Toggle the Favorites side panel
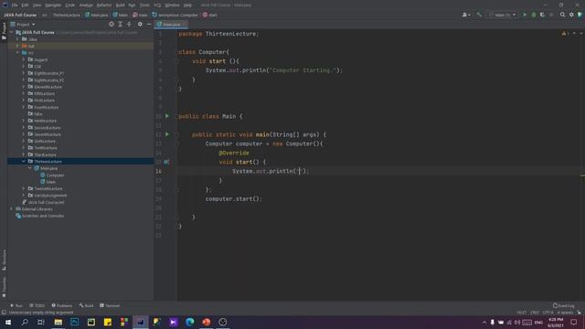 (x=4, y=287)
